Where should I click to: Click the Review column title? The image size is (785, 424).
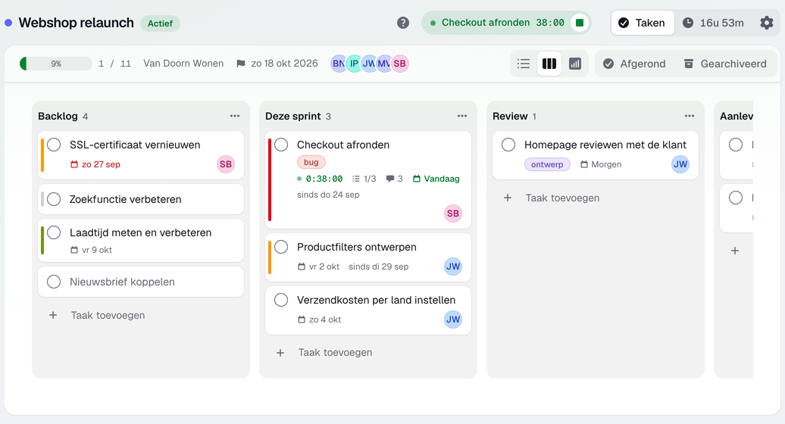click(510, 116)
